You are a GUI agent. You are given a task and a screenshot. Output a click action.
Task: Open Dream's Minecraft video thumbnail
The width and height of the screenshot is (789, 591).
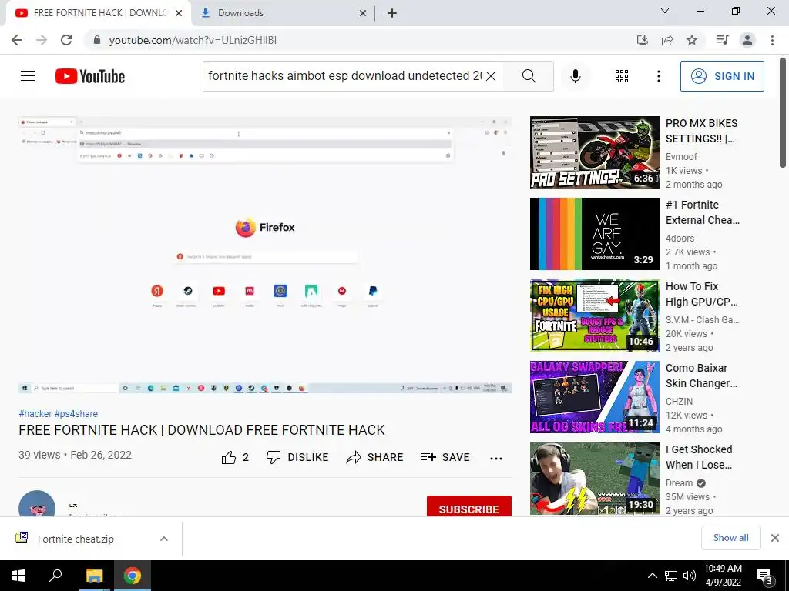[x=594, y=479]
